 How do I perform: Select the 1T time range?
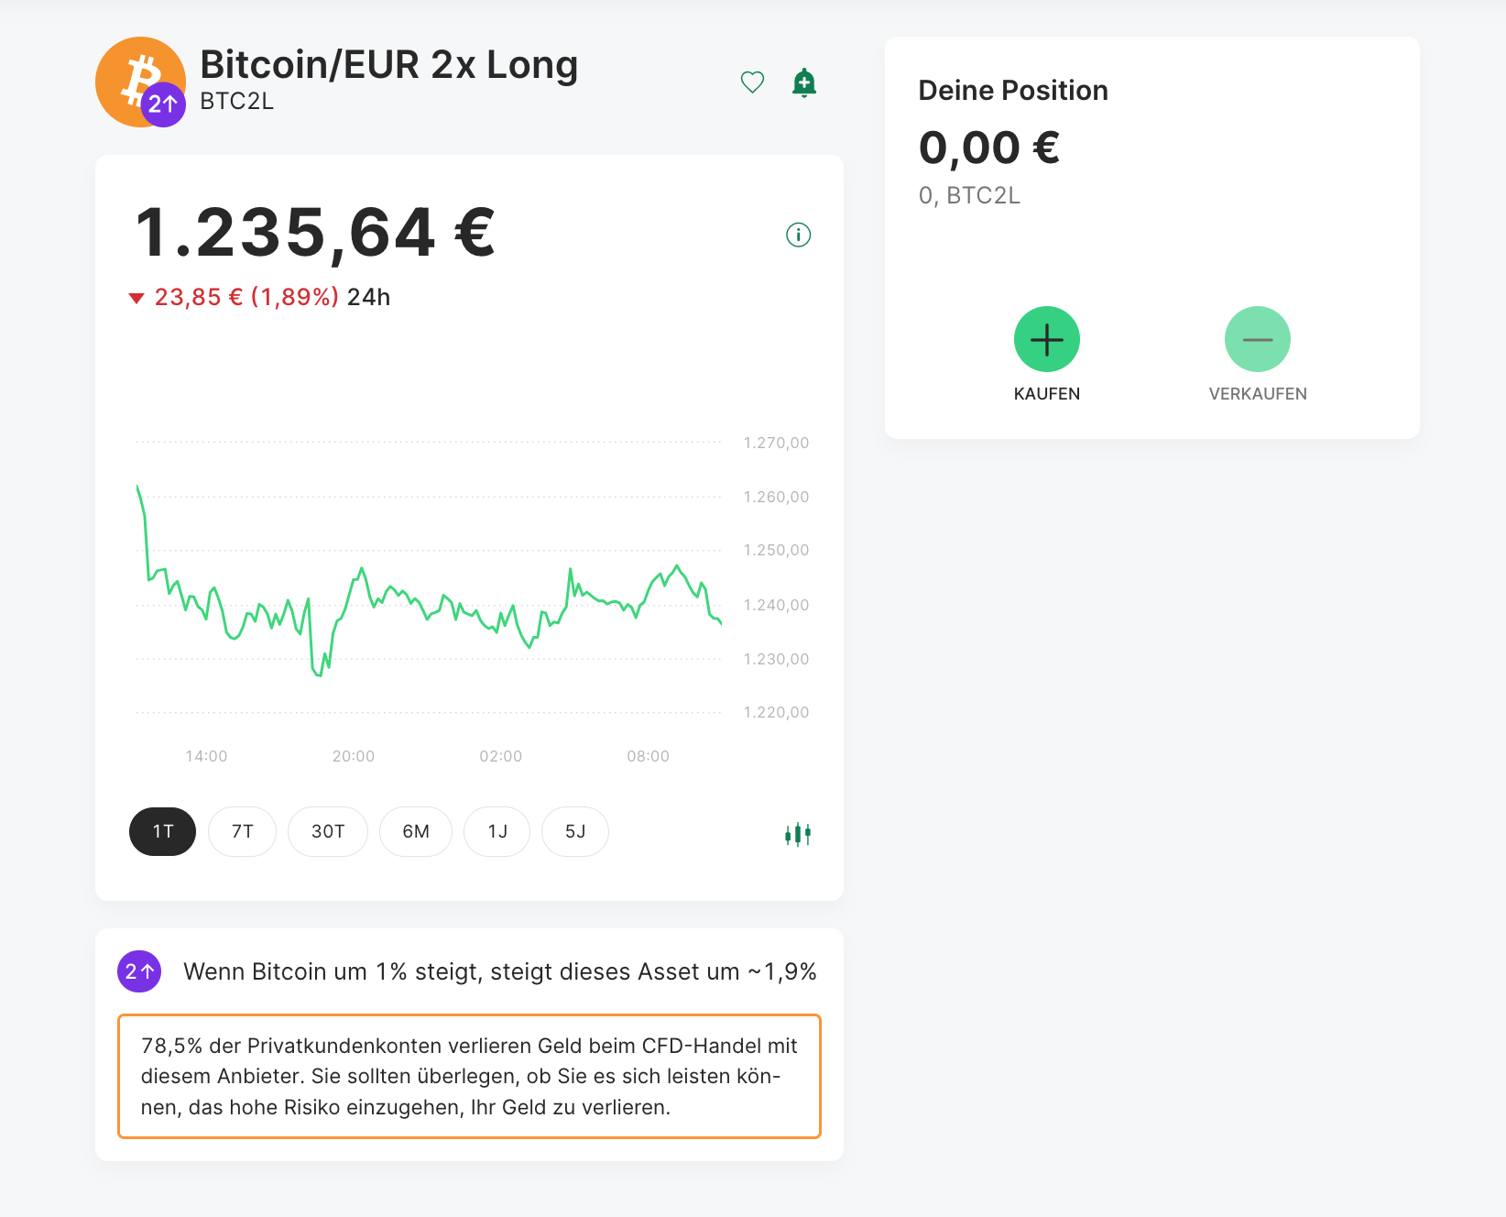[162, 831]
